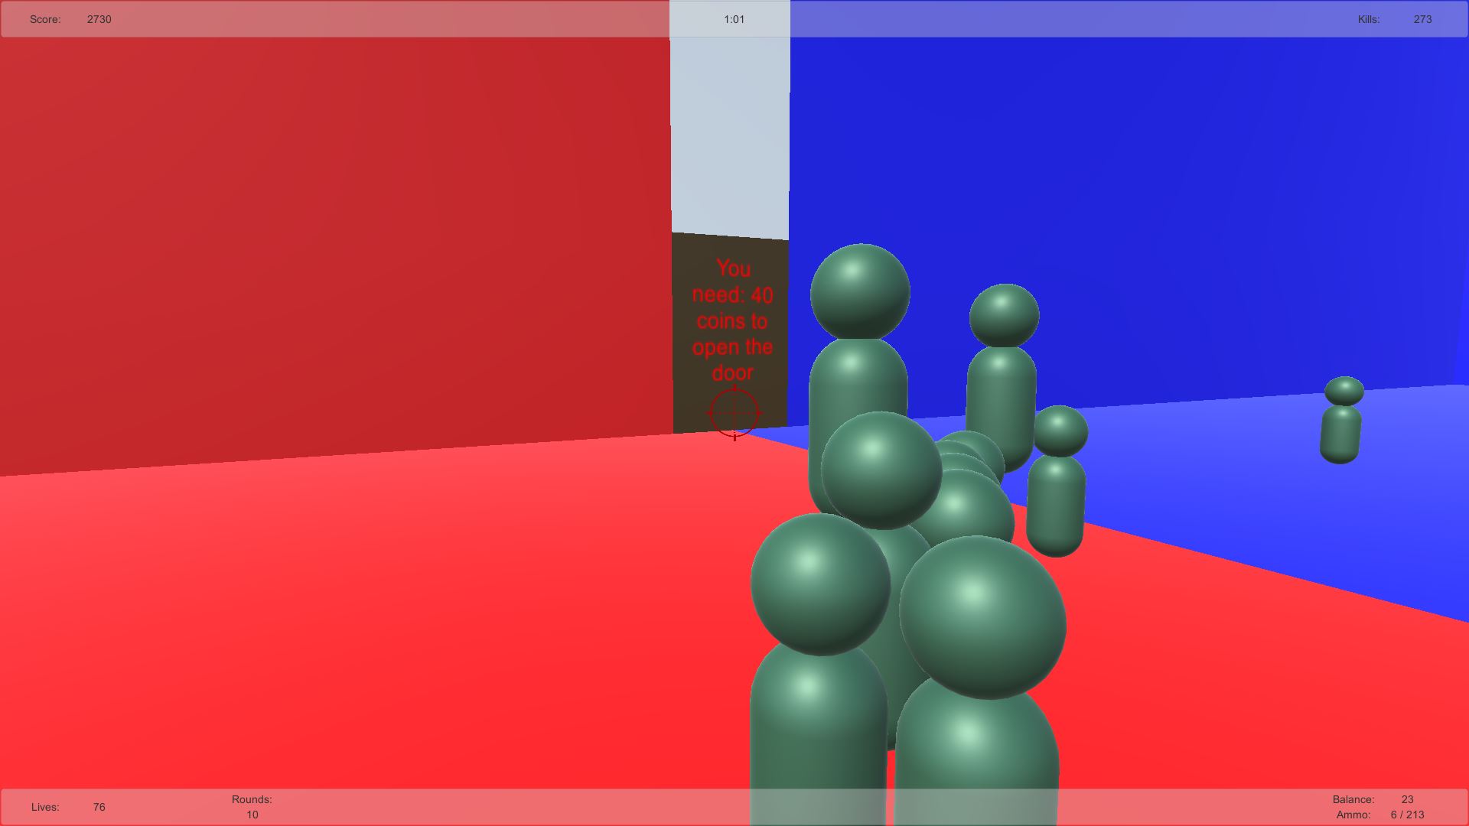Click the Score value 2730
1469x826 pixels.
[99, 19]
